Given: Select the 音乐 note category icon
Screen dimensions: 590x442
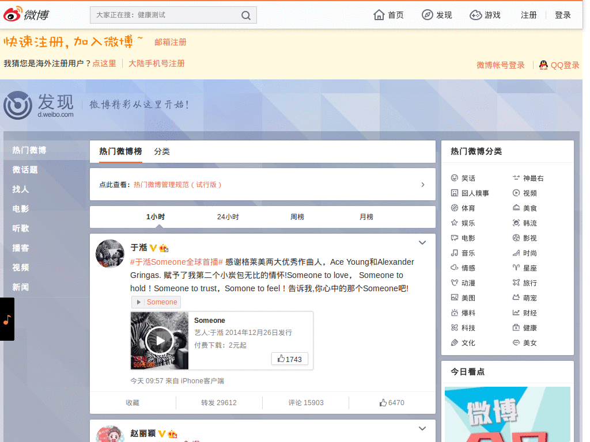Looking at the screenshot, I should coord(455,253).
